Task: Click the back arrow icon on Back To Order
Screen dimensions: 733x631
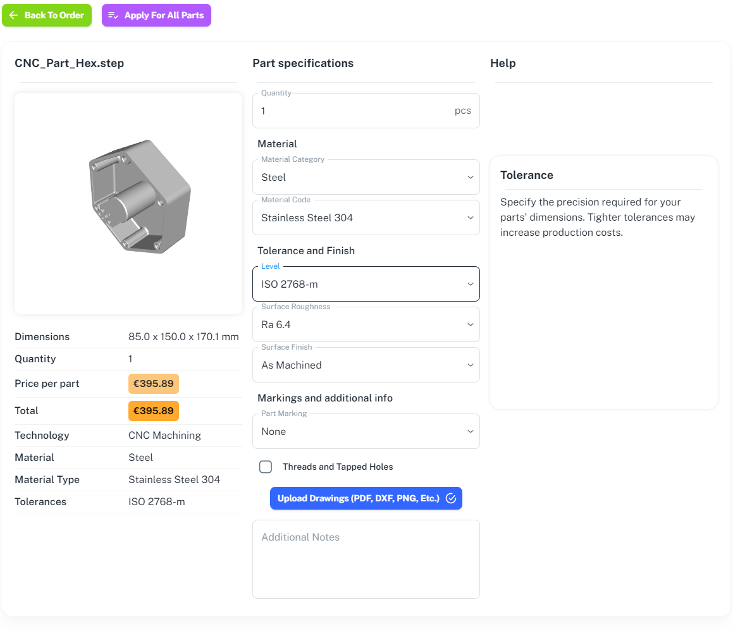Action: [x=13, y=15]
